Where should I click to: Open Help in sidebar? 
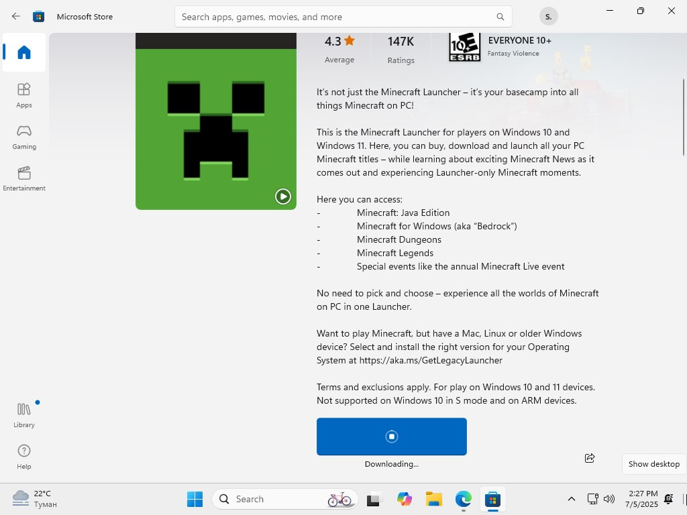(24, 457)
